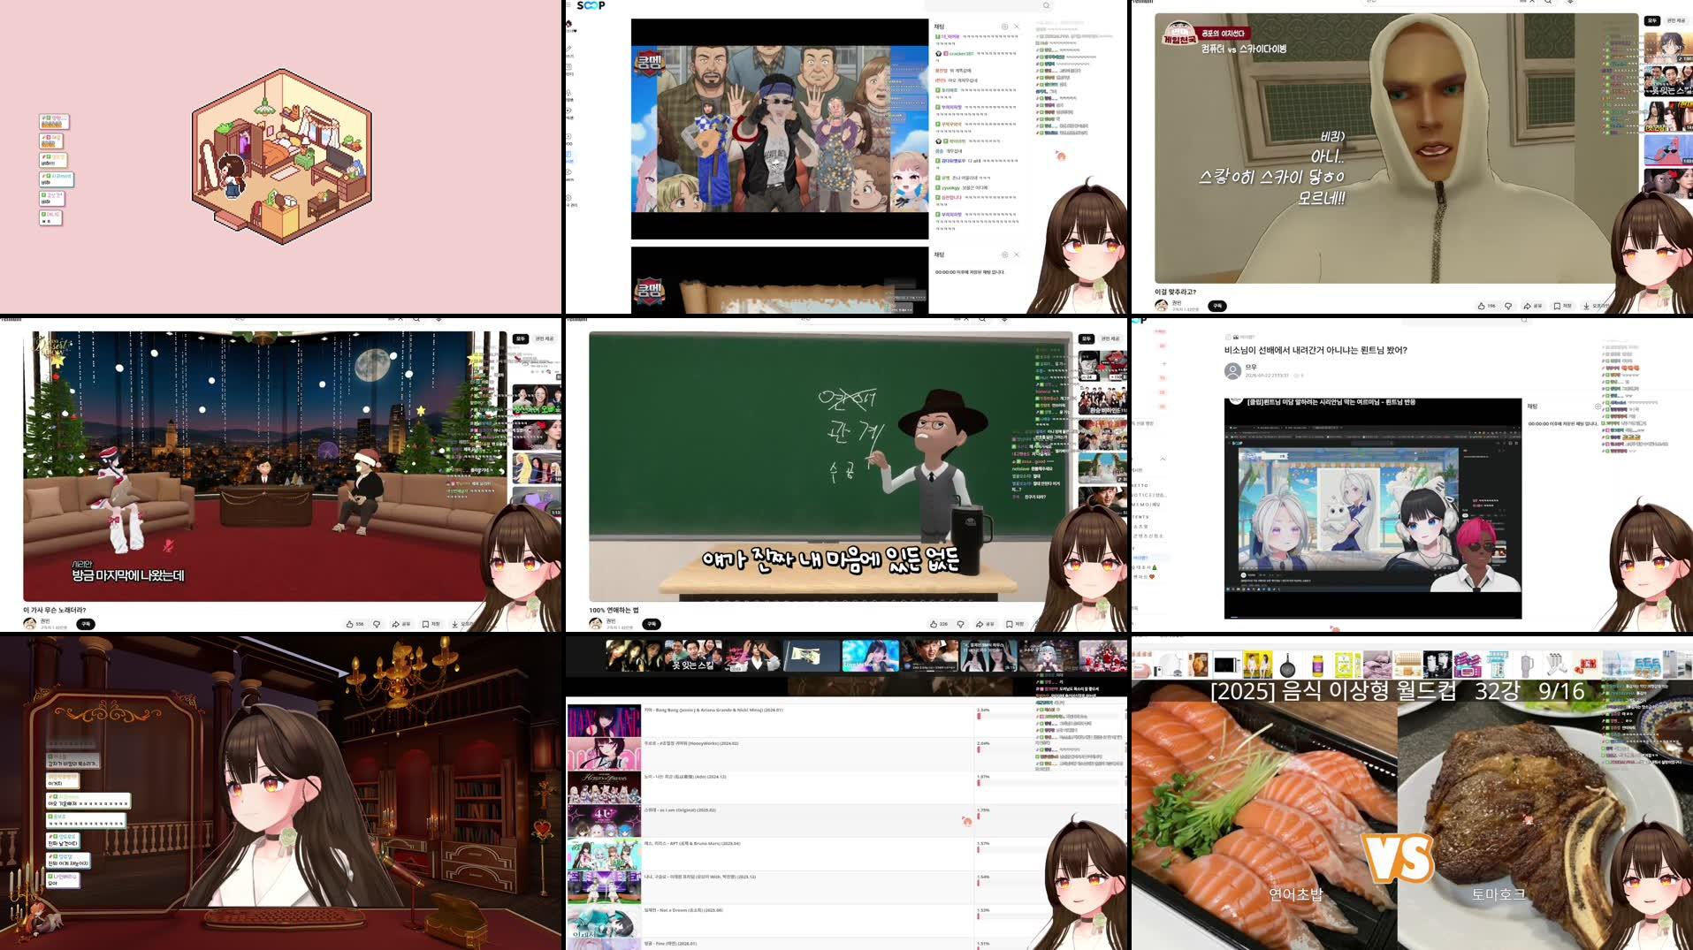Click the search magnifier icon in the header

[1046, 5]
